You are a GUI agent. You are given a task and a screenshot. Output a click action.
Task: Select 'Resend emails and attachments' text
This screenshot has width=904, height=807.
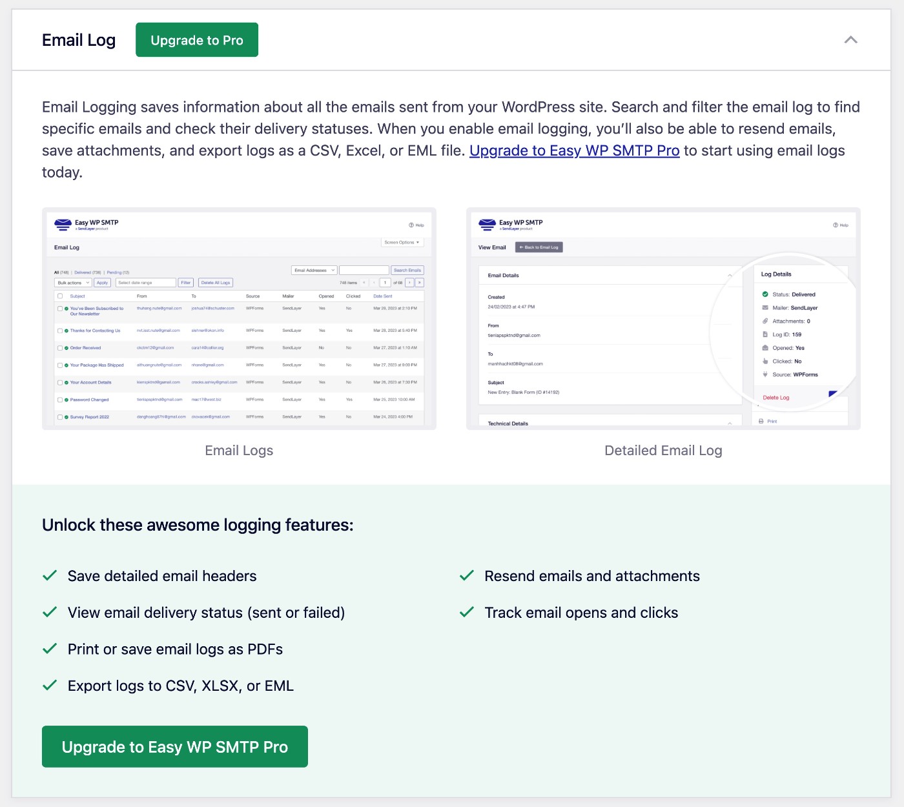point(592,576)
